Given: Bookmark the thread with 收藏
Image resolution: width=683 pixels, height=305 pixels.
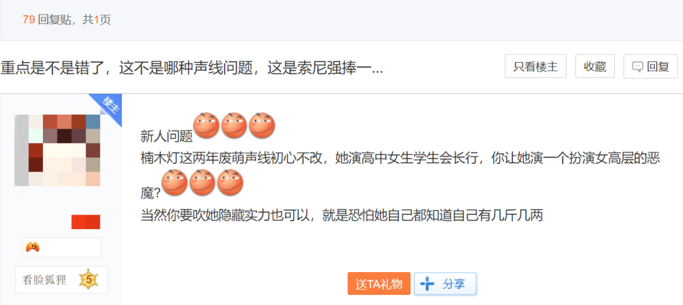Looking at the screenshot, I should point(595,66).
